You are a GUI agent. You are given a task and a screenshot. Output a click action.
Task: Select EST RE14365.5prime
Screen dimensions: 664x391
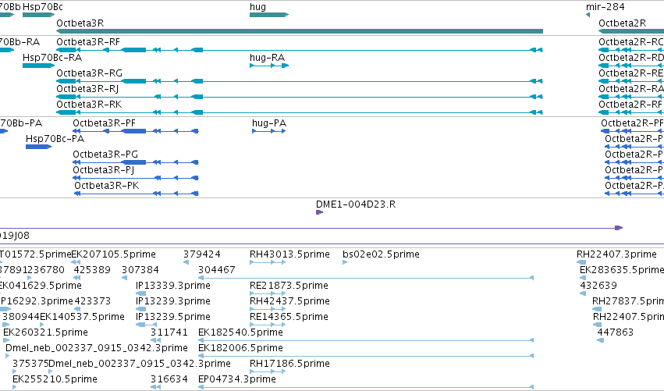[289, 317]
